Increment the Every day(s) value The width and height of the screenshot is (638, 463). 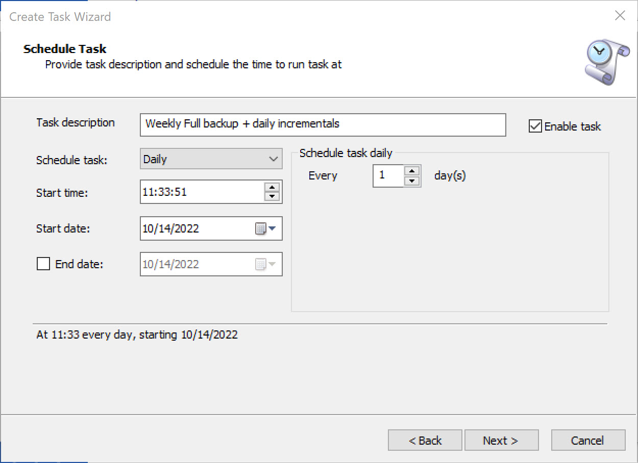point(412,171)
